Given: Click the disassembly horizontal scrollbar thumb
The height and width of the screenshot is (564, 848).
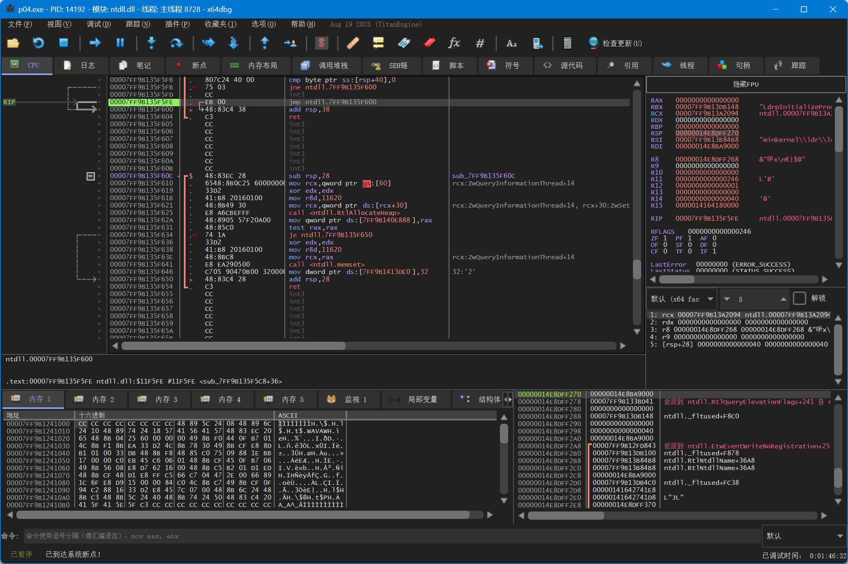Looking at the screenshot, I should [x=233, y=346].
